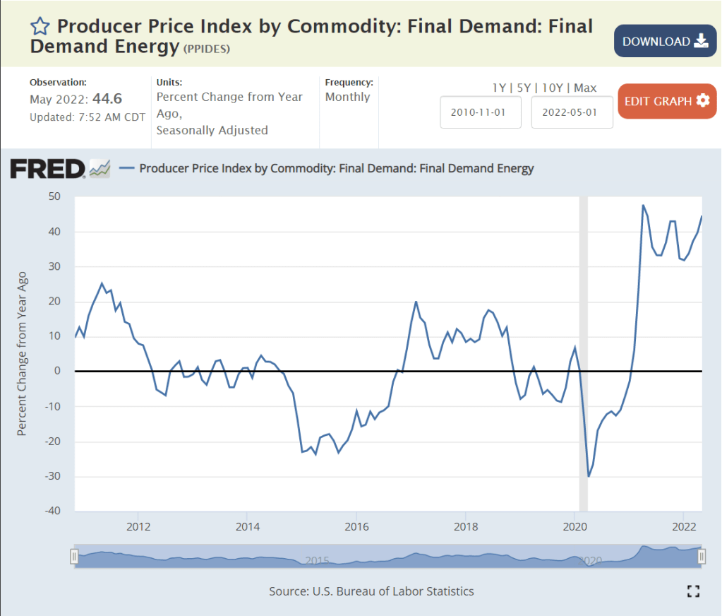Click the 2015 label in the range navigator
This screenshot has height=616, width=722.
[x=317, y=560]
